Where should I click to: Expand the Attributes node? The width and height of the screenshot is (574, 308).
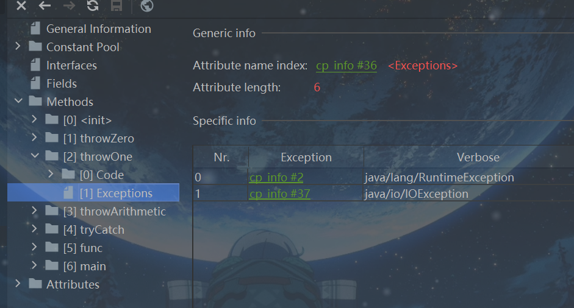(x=18, y=284)
